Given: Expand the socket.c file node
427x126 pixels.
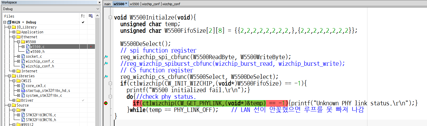Looking at the screenshot, I should click(18, 56).
